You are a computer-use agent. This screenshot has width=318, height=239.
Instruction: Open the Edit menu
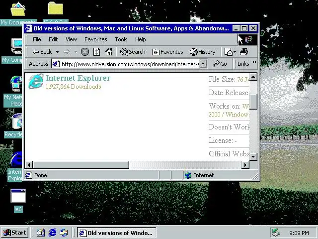[x=53, y=39]
